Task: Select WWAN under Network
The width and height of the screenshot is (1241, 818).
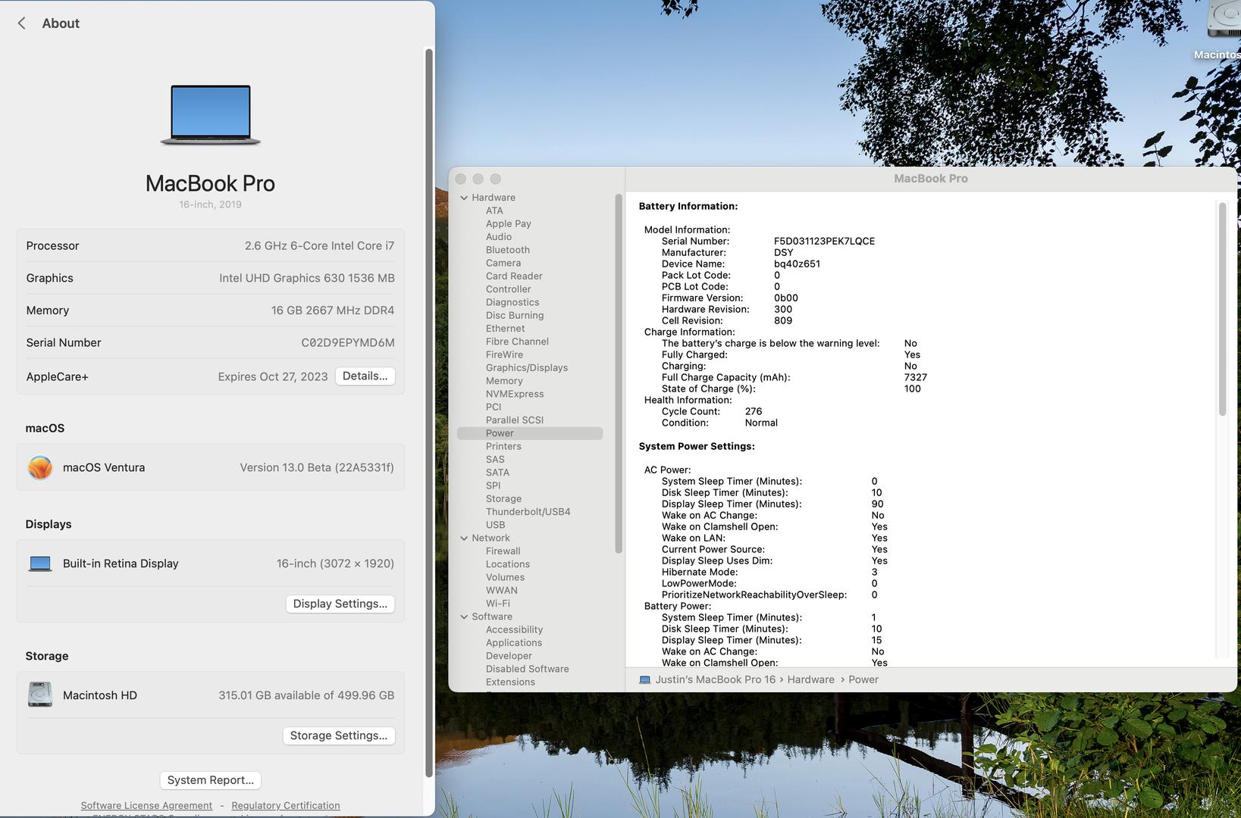Action: (x=502, y=591)
